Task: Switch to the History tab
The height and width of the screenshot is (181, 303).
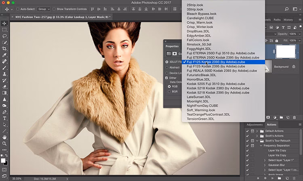Action: (x=288, y=20)
